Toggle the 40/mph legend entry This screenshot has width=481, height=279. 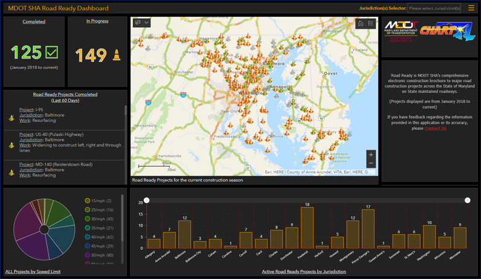coord(99,237)
